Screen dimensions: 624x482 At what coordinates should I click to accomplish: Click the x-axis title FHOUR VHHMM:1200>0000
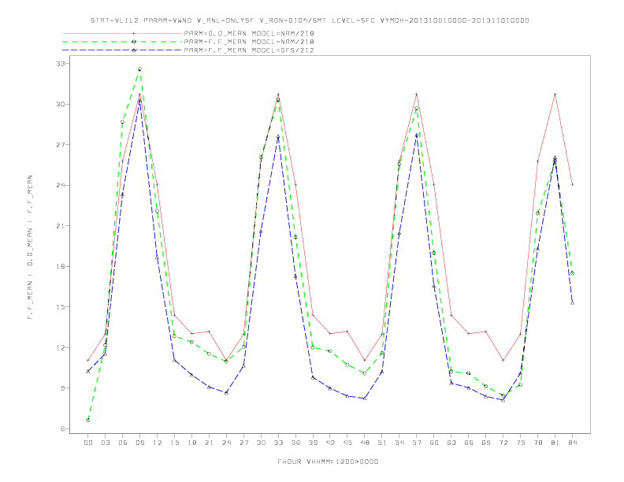pyautogui.click(x=328, y=462)
